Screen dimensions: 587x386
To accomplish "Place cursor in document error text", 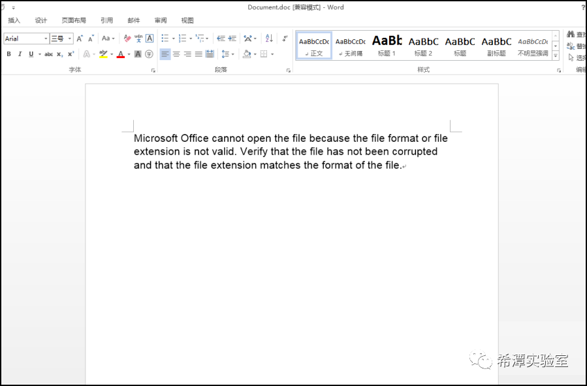I will tap(291, 152).
